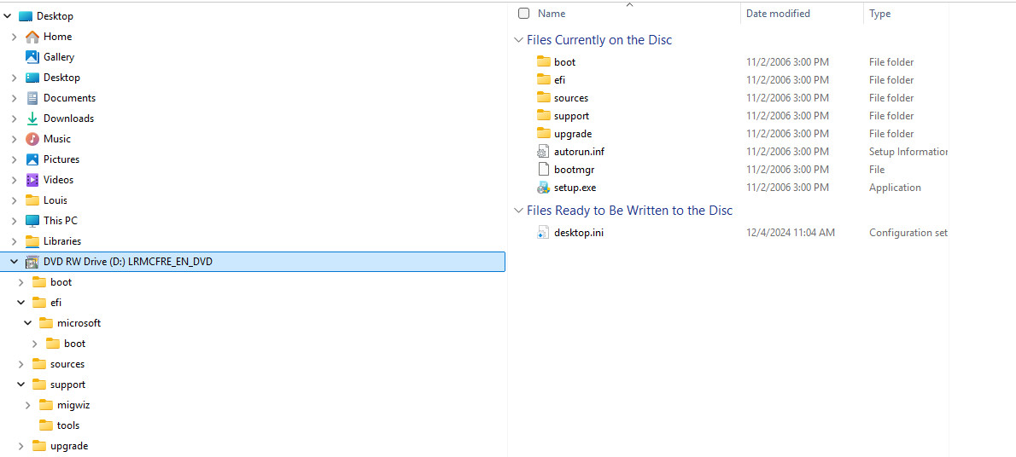The image size is (1016, 457).
Task: Open the setup.exe application icon
Action: click(543, 188)
